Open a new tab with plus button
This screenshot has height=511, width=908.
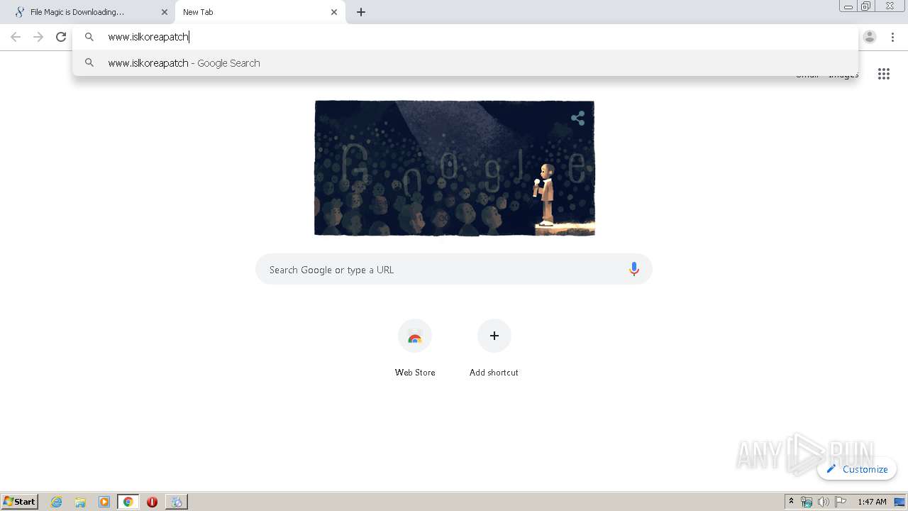coord(361,12)
